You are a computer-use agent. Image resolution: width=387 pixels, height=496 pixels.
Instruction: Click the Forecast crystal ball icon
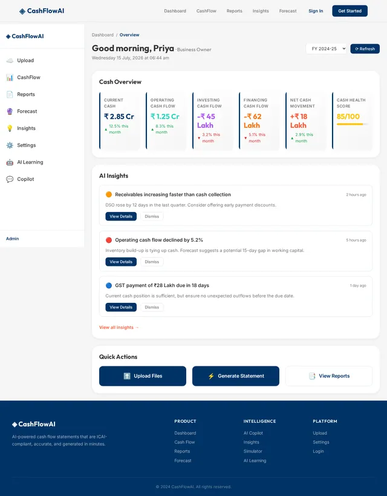coord(10,111)
